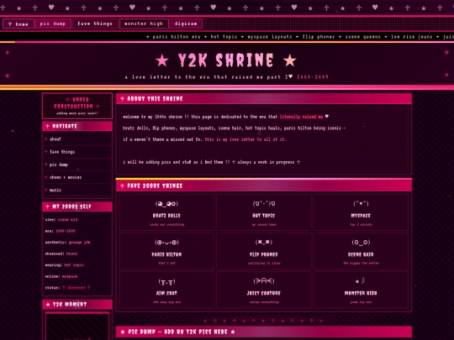
Task: Click the Flip Phones x_x kaomoji
Action: pos(264,242)
